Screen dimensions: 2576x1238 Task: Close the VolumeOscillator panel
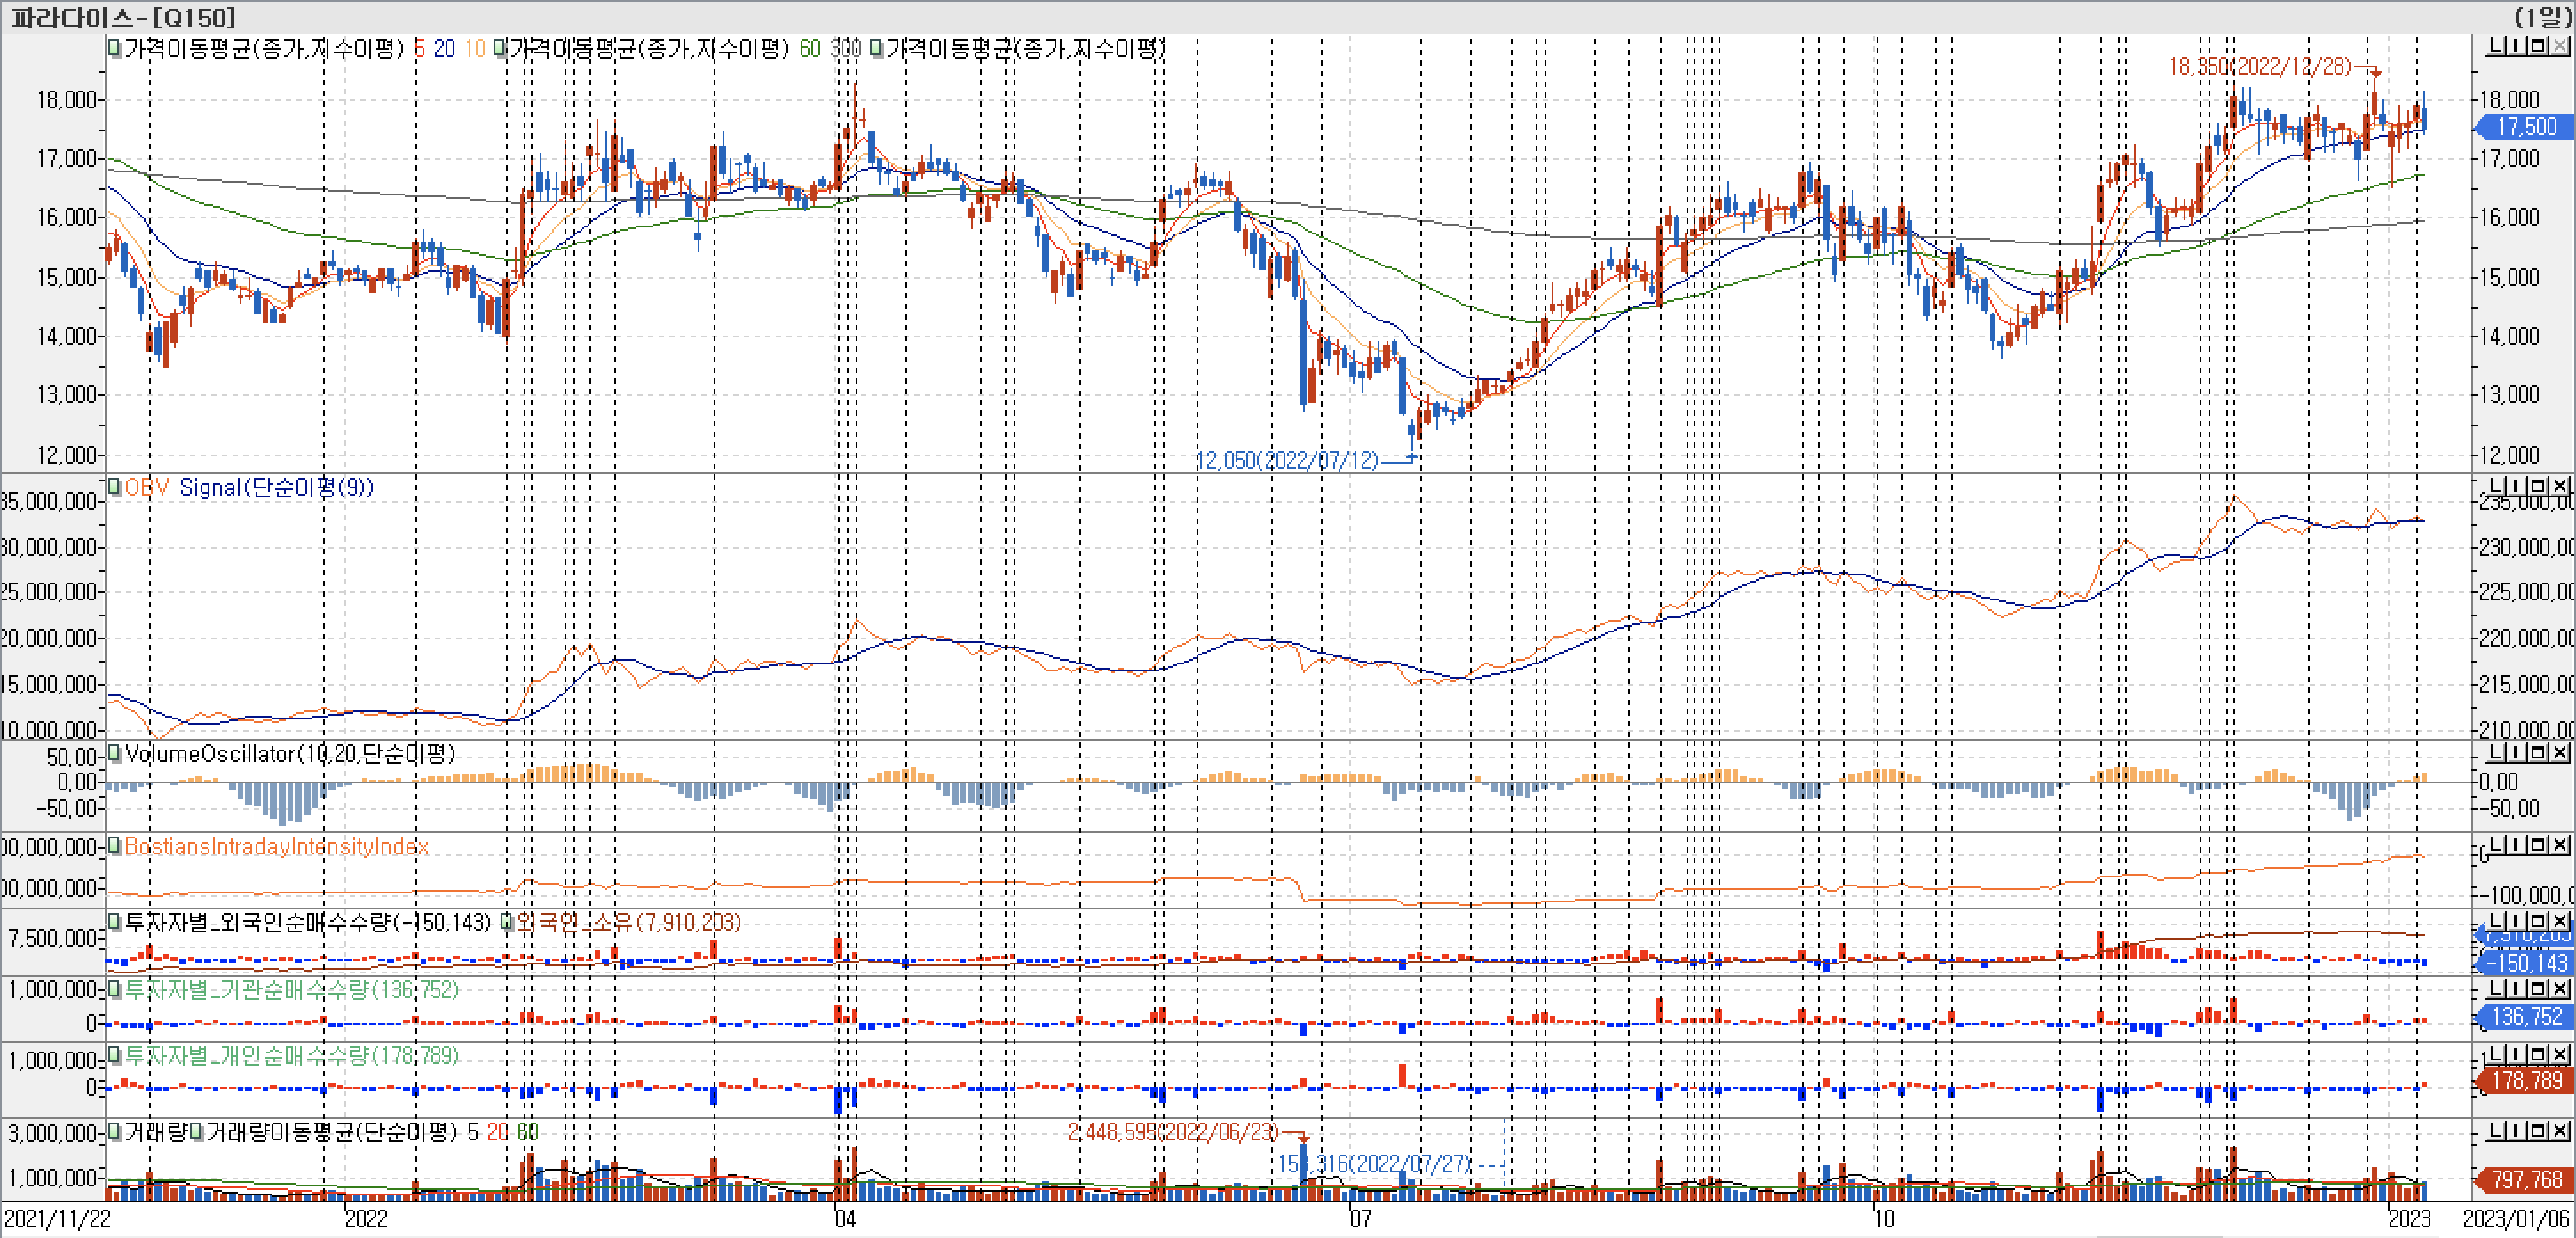tap(2559, 752)
